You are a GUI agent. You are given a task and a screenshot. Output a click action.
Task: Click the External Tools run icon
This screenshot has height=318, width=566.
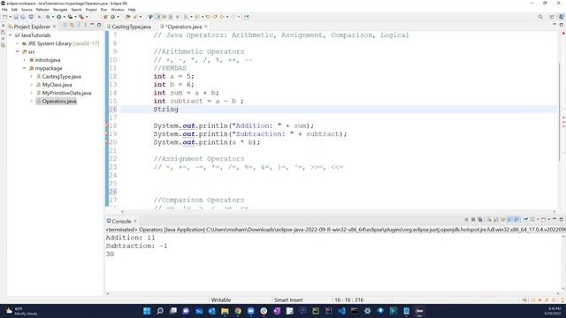[x=81, y=17]
